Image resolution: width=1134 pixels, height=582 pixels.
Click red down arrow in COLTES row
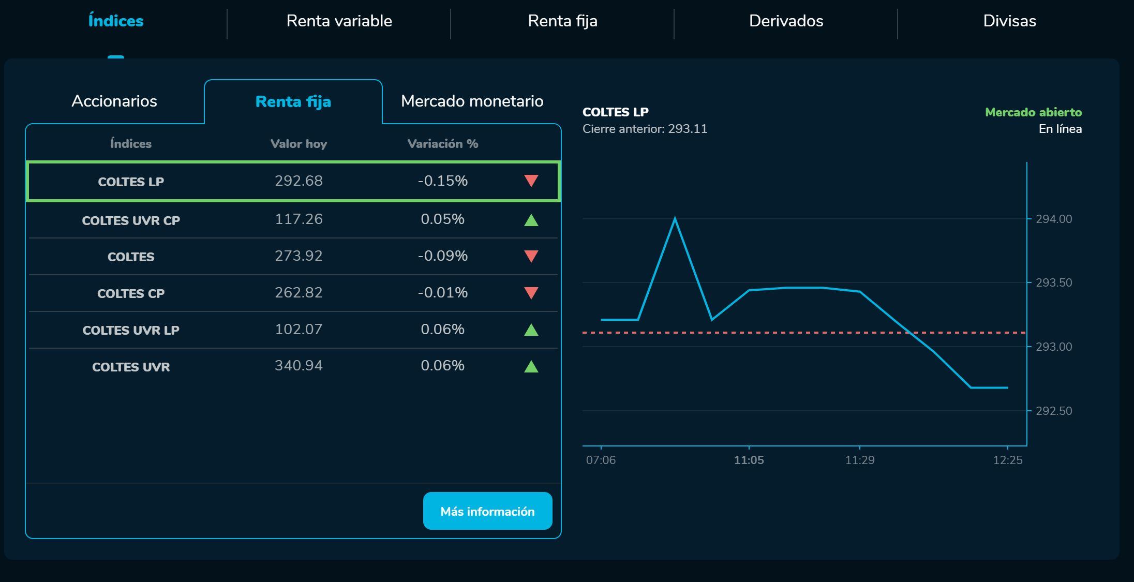pyautogui.click(x=531, y=256)
